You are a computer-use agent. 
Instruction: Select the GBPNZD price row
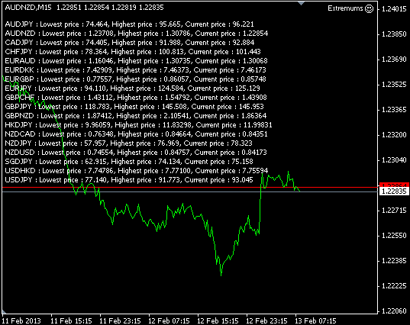click(136, 116)
